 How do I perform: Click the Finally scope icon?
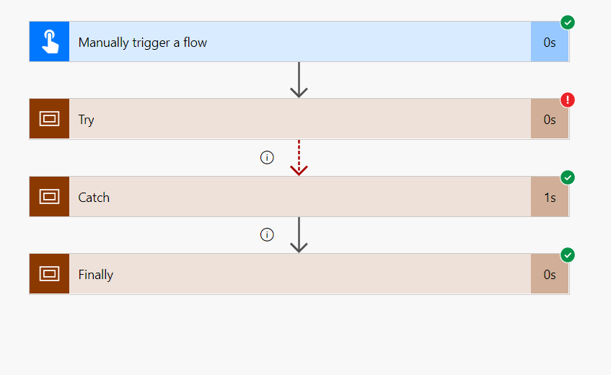[x=49, y=273]
